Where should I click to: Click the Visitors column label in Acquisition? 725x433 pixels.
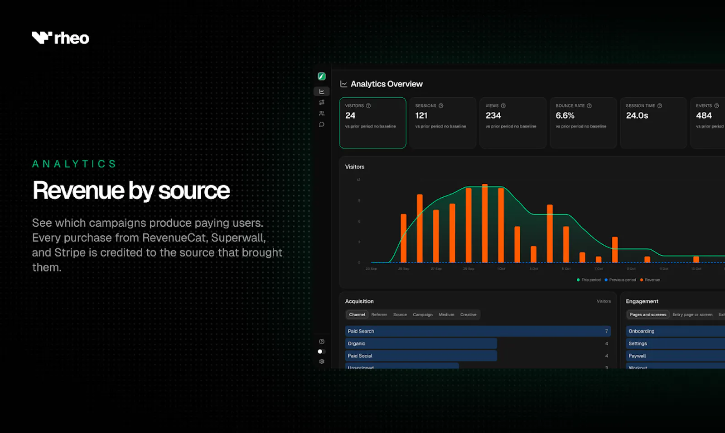[x=604, y=301]
